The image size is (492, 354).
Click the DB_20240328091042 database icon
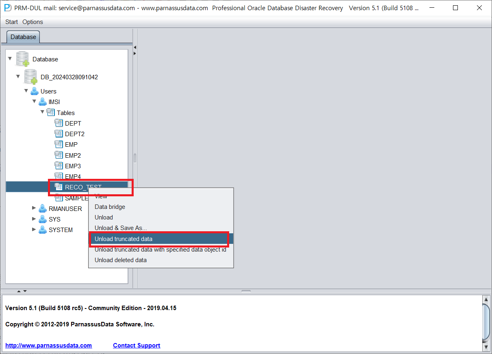click(x=30, y=77)
